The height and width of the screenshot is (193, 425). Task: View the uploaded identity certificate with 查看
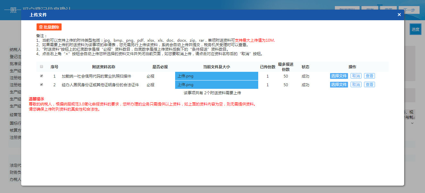369,84
